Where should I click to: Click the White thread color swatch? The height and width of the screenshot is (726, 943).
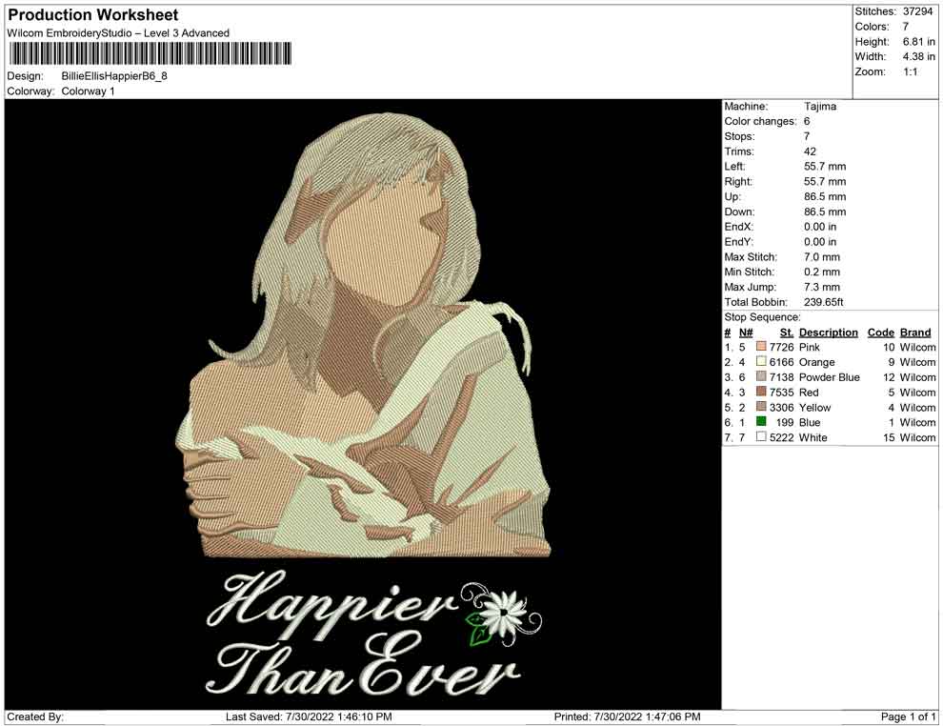[761, 436]
